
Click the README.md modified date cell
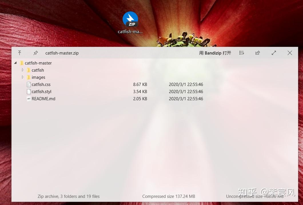tap(186, 99)
